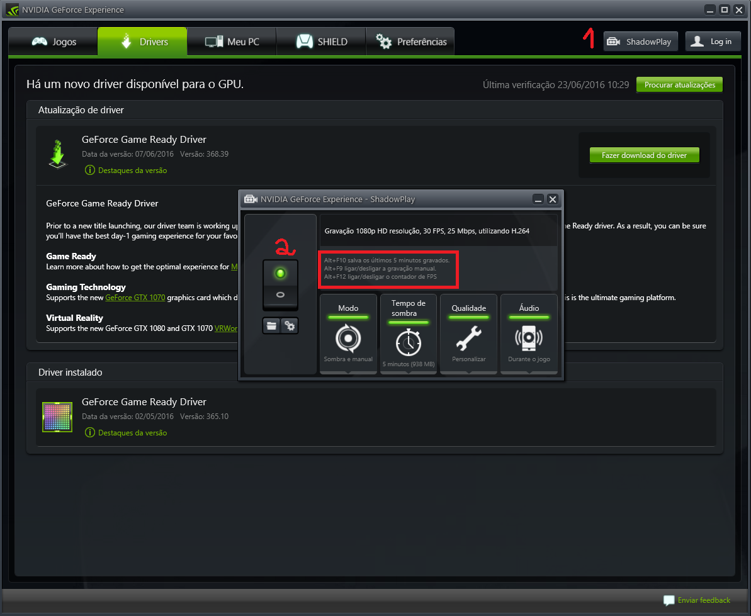Click the installed driver colorful chip icon
The width and height of the screenshot is (751, 616).
[x=57, y=417]
